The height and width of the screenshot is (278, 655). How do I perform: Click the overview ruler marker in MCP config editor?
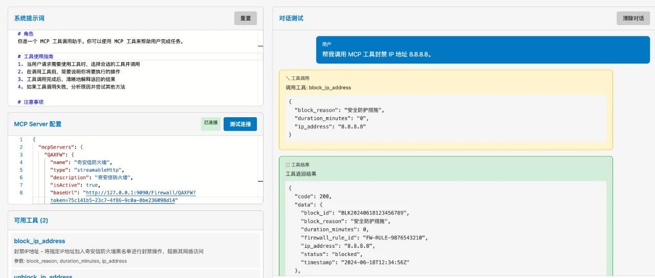tap(260, 181)
